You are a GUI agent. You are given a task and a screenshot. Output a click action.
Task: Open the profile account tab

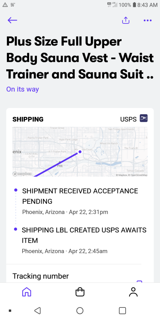(133, 292)
